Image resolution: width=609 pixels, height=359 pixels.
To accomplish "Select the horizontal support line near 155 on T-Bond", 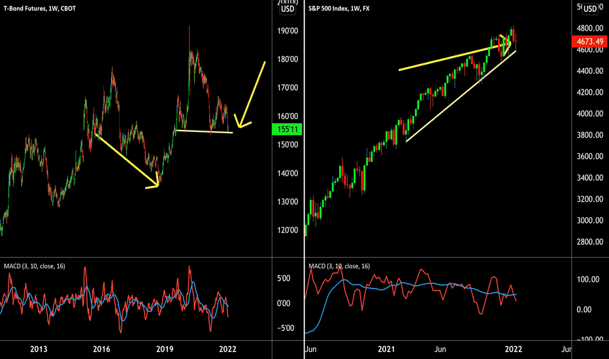I will [x=204, y=132].
